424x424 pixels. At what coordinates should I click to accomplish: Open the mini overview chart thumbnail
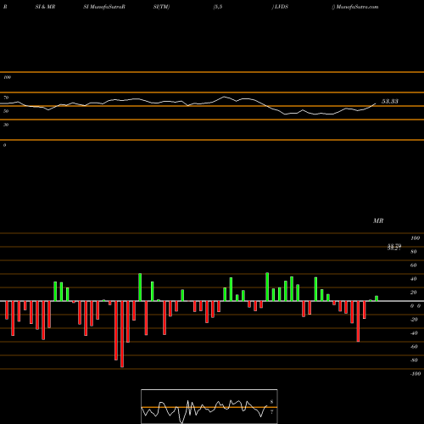pyautogui.click(x=209, y=406)
